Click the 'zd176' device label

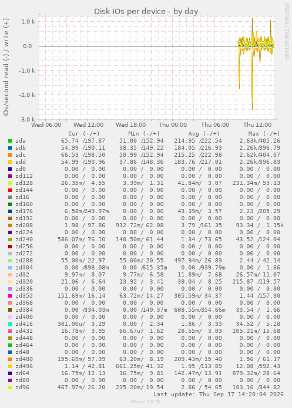tap(24, 211)
